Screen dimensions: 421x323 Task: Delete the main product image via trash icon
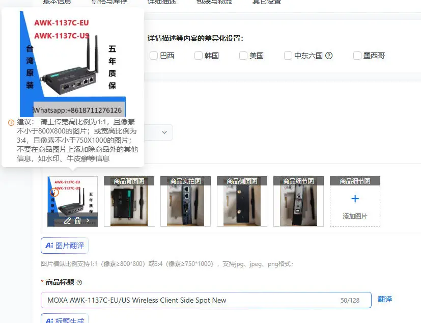click(77, 221)
